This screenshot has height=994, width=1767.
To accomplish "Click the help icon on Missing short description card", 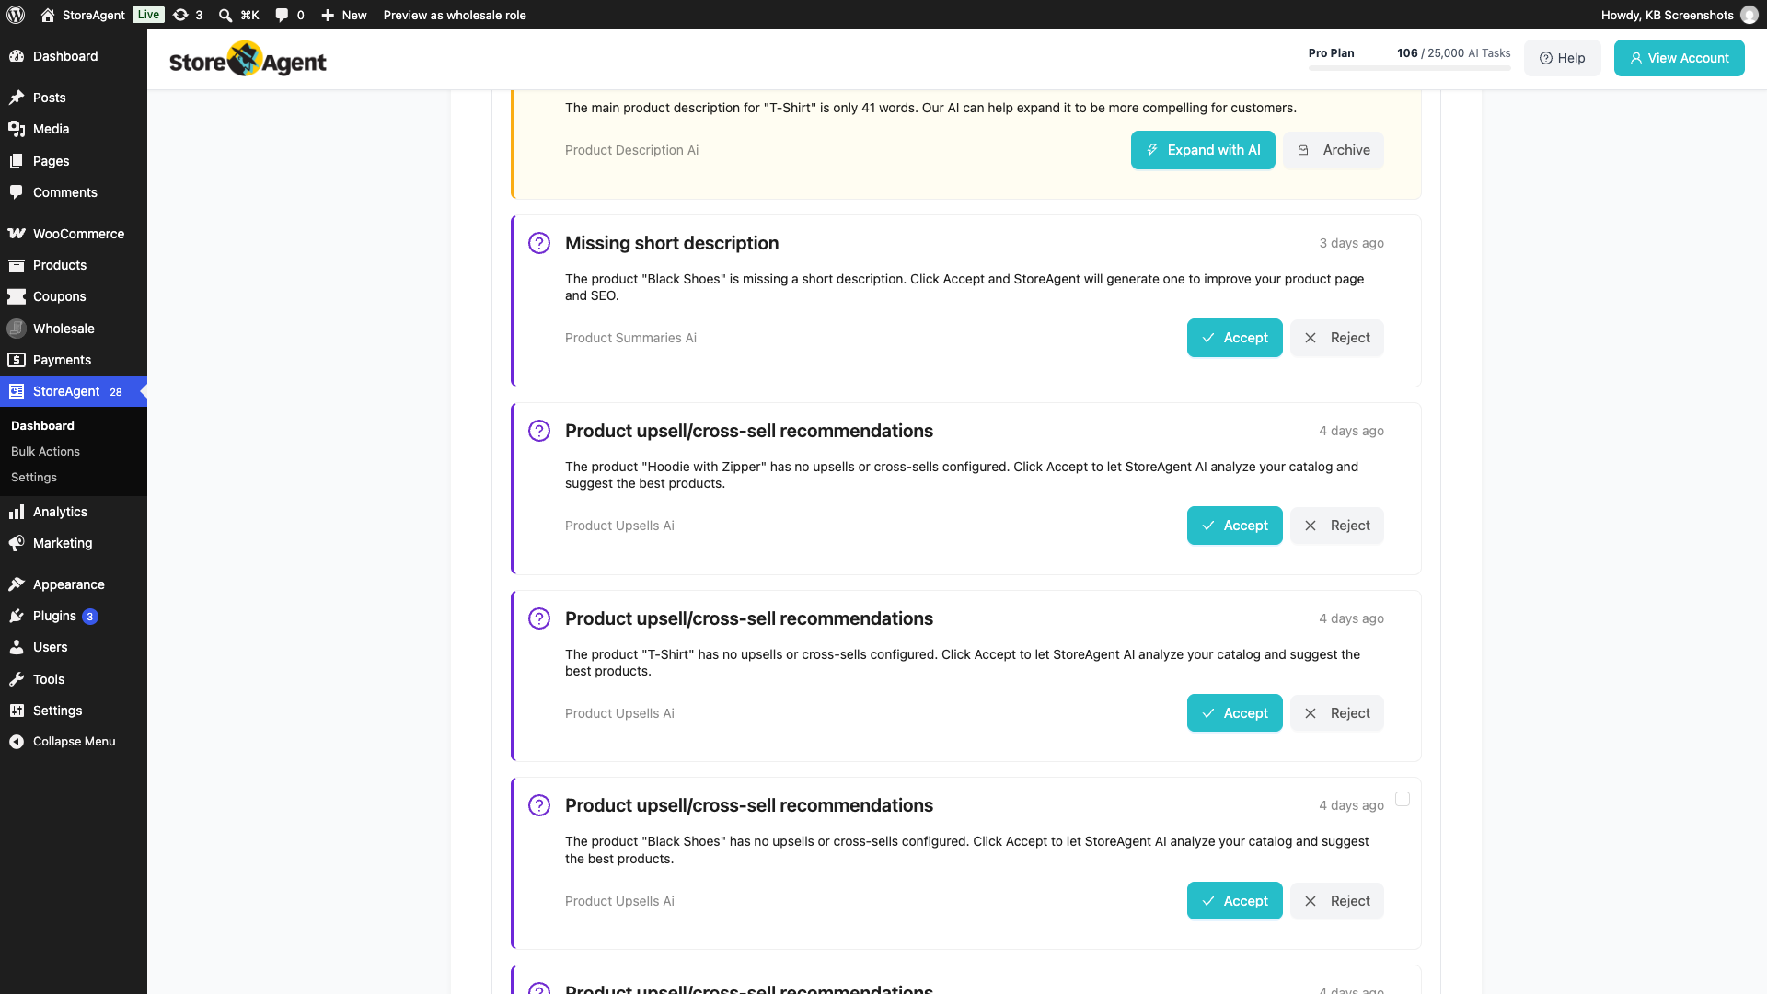I will click(539, 243).
